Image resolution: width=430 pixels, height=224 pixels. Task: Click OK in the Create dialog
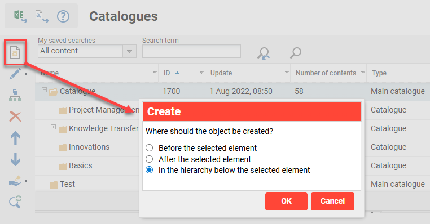[286, 201]
